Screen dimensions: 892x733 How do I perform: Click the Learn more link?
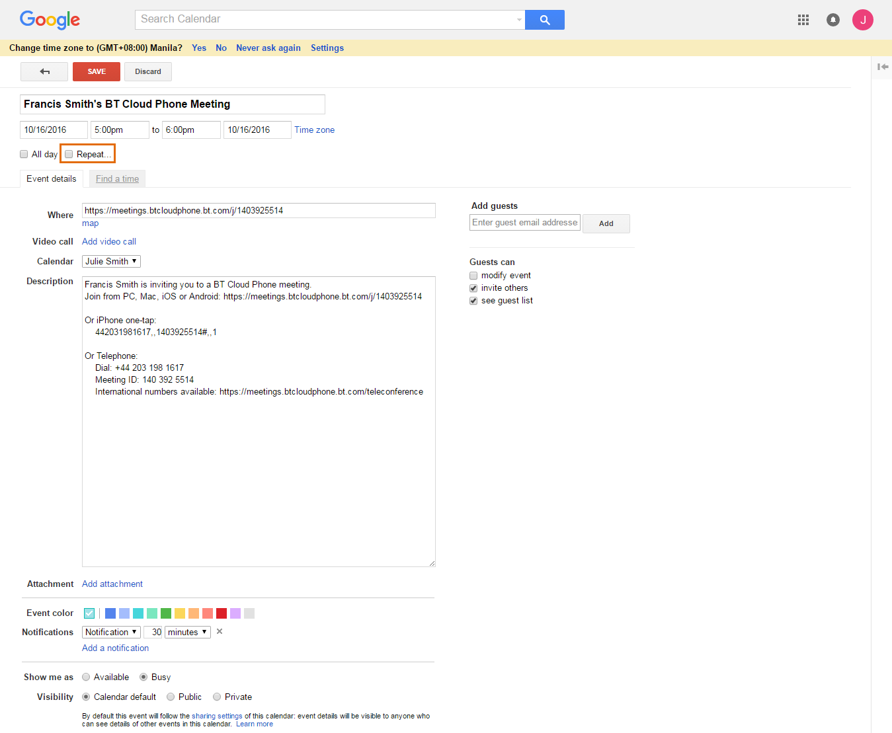[255, 724]
